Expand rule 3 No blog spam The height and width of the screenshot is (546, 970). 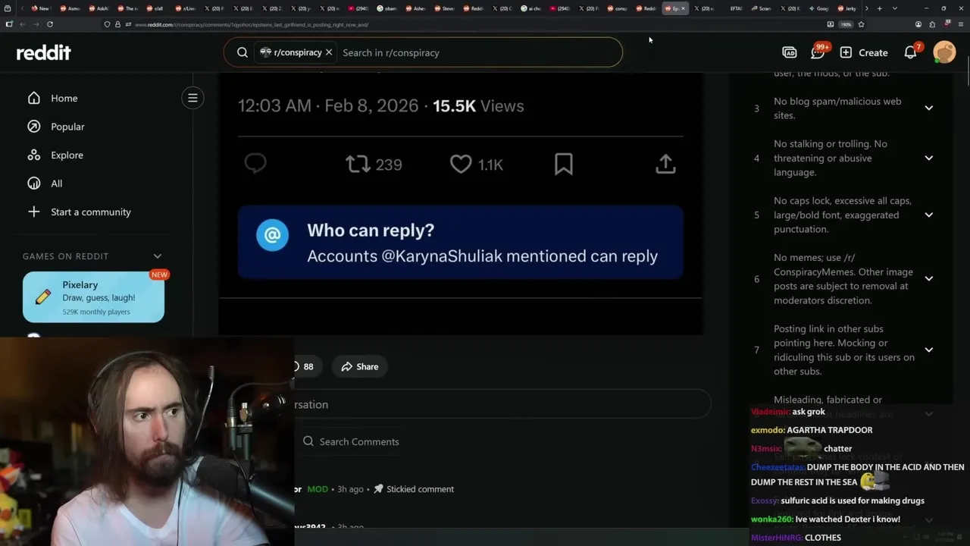tap(928, 108)
